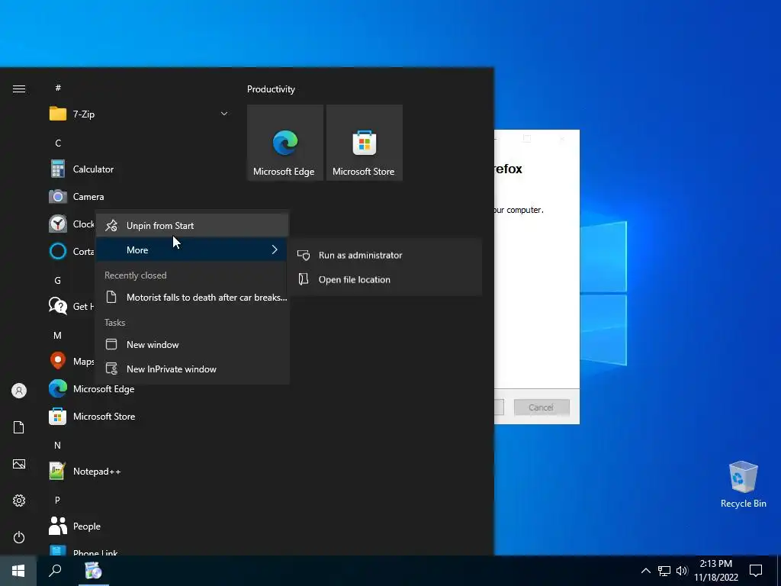Click the 'G' letter header
The image size is (781, 586).
(x=58, y=281)
